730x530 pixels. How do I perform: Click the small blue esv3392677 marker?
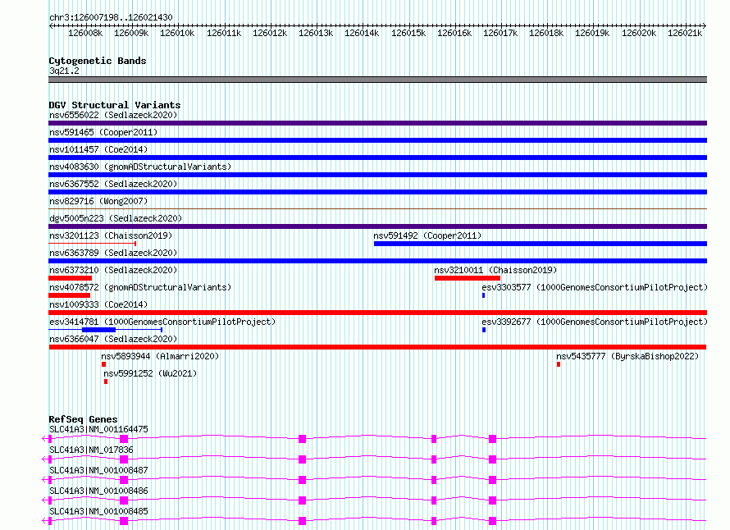point(484,330)
